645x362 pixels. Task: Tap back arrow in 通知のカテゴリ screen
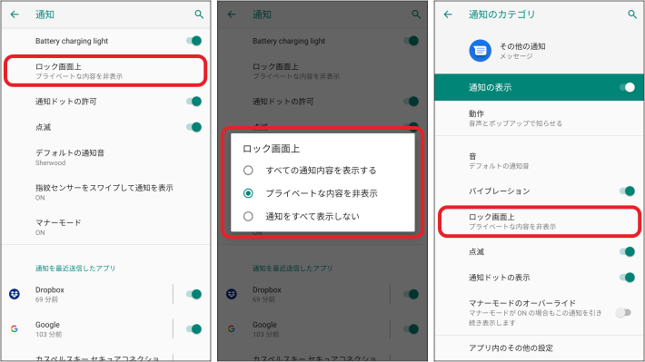(448, 15)
